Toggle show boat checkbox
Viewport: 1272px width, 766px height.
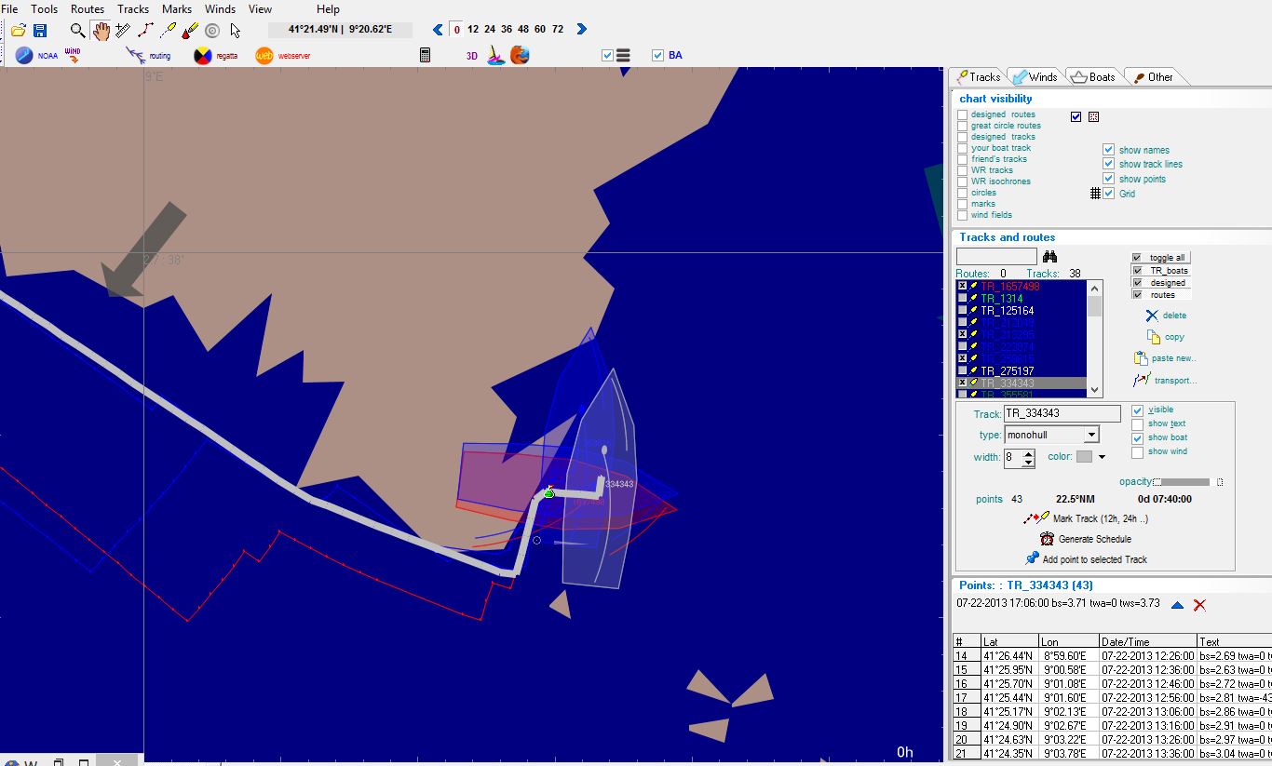point(1137,438)
